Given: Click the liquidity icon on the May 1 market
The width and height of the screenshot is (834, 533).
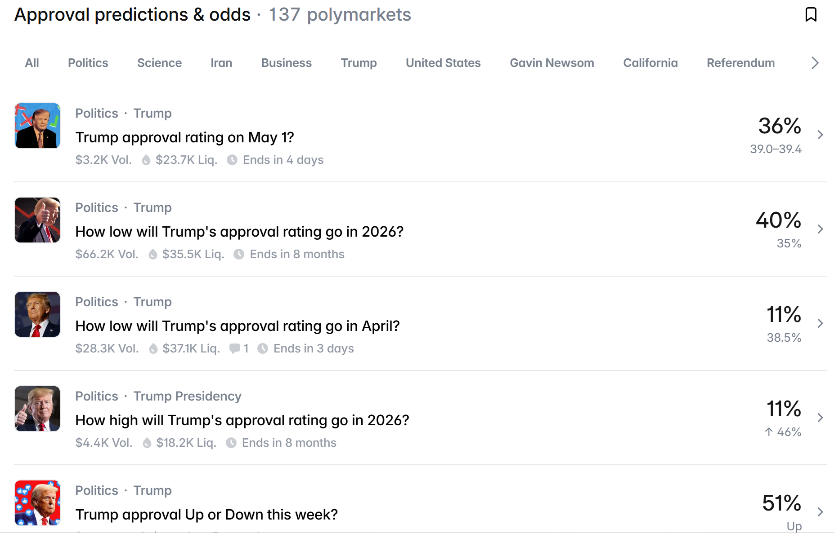Looking at the screenshot, I should pos(145,160).
